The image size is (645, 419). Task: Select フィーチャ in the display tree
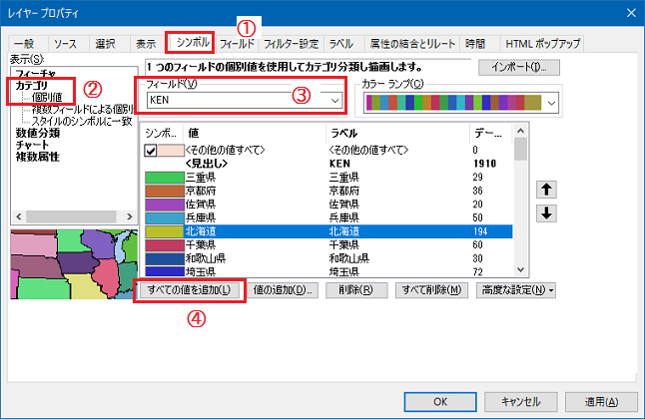[35, 74]
